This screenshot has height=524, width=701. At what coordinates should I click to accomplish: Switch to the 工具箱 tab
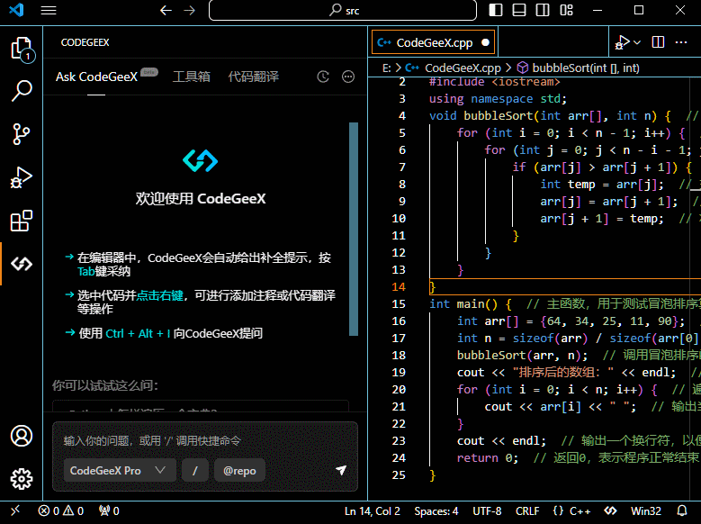192,77
